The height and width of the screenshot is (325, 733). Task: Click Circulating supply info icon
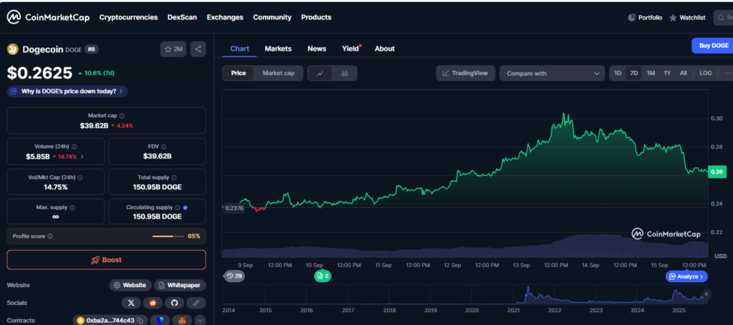click(178, 207)
